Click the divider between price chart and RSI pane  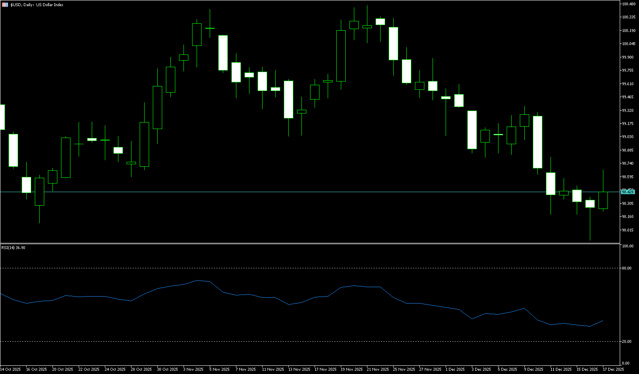pos(311,243)
